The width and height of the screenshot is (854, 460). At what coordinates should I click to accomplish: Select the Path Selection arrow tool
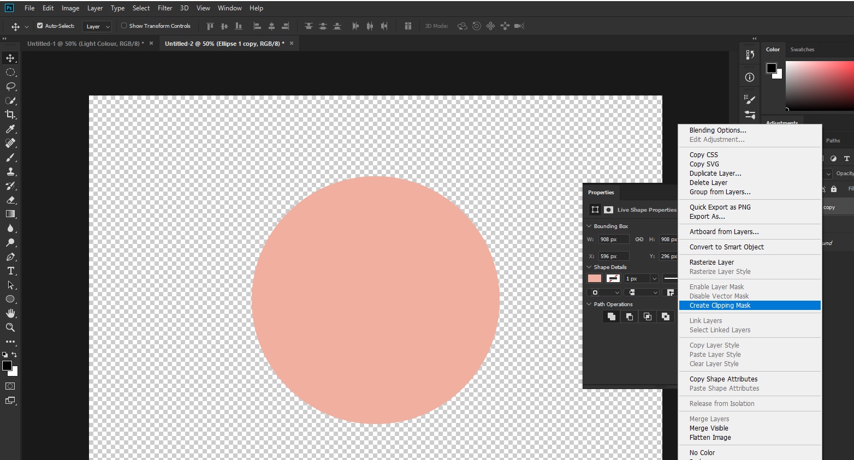pyautogui.click(x=10, y=285)
